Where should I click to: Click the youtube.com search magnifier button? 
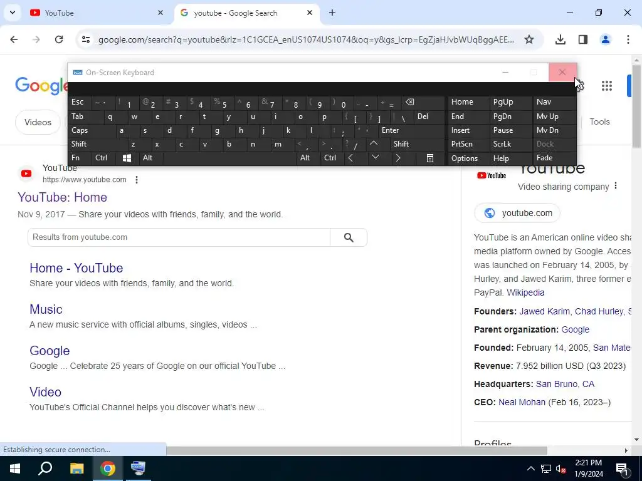pos(349,237)
